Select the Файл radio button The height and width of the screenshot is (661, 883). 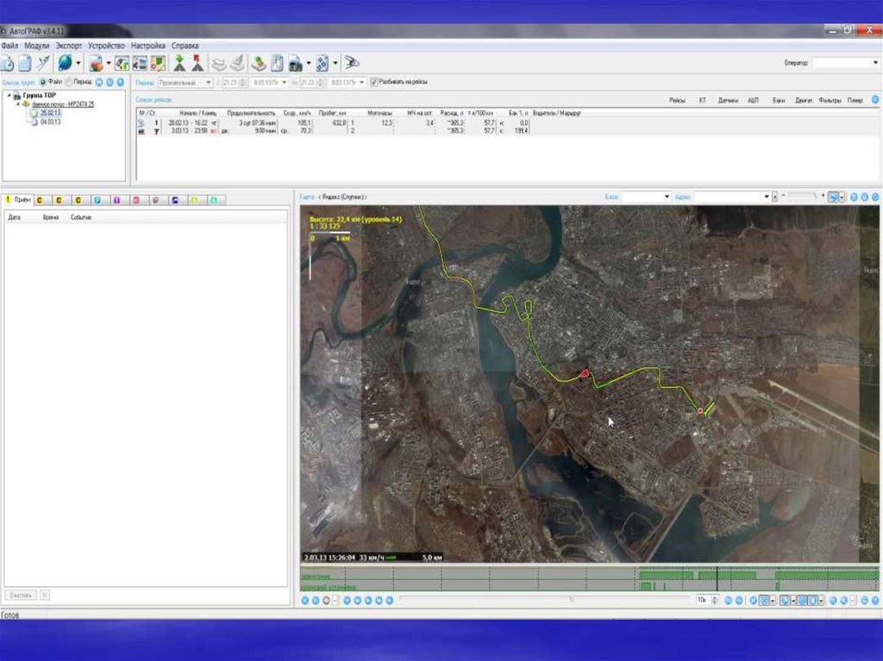pos(43,82)
